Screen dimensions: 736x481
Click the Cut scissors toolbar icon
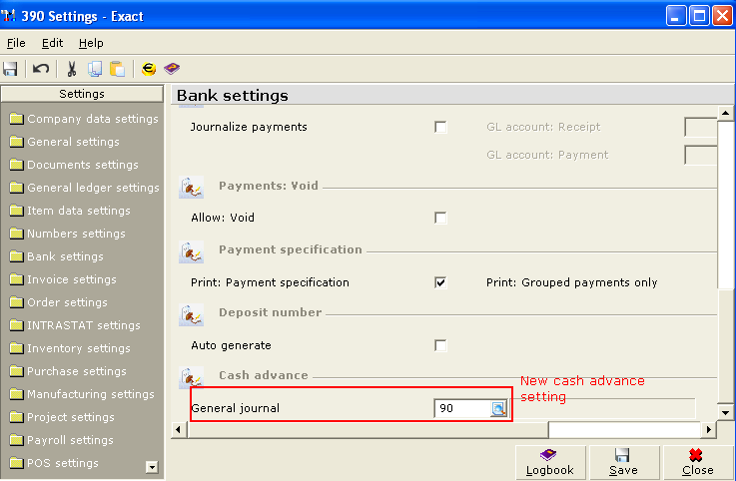point(71,69)
